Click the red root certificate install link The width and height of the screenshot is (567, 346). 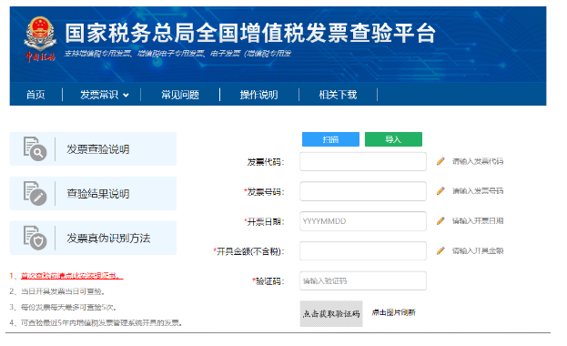72,276
